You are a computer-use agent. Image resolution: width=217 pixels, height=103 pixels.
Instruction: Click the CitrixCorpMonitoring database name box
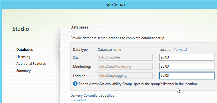(x=125, y=66)
